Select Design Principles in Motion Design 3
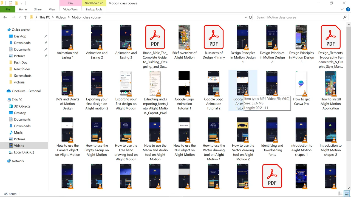Viewport: 351px width, 197px height. (x=301, y=44)
